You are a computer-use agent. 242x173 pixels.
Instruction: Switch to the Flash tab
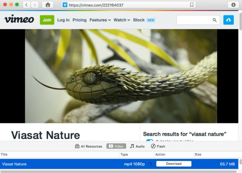(x=158, y=146)
